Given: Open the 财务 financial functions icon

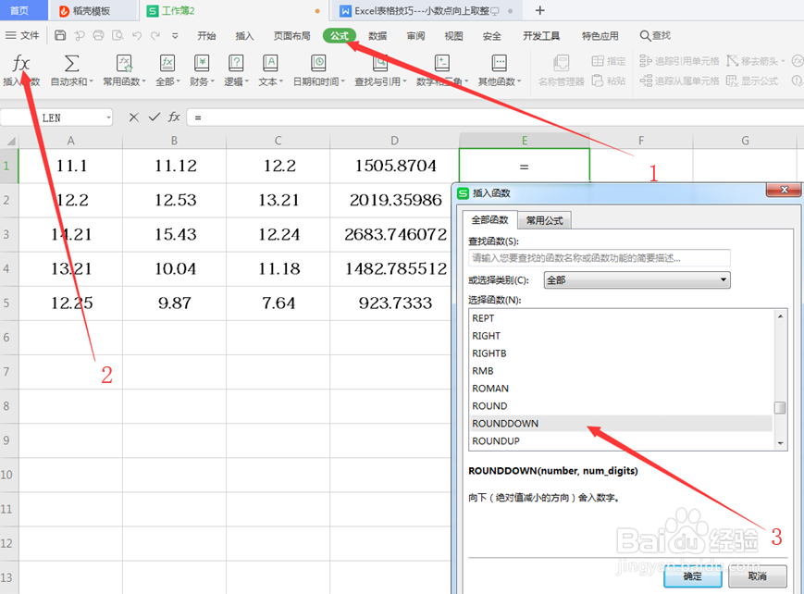Looking at the screenshot, I should coord(202,64).
